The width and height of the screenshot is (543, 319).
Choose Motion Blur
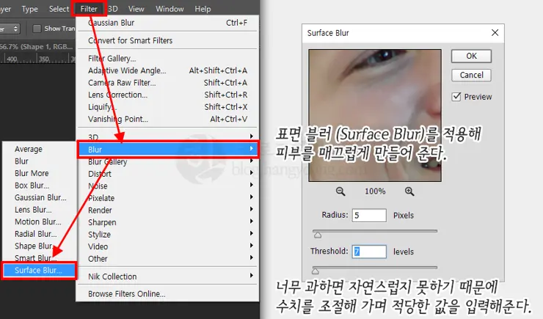39,221
